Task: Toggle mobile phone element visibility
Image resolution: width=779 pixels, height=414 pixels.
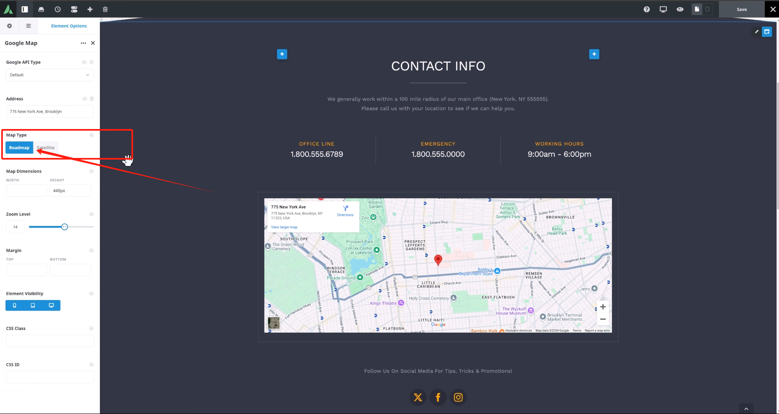Action: pos(15,305)
